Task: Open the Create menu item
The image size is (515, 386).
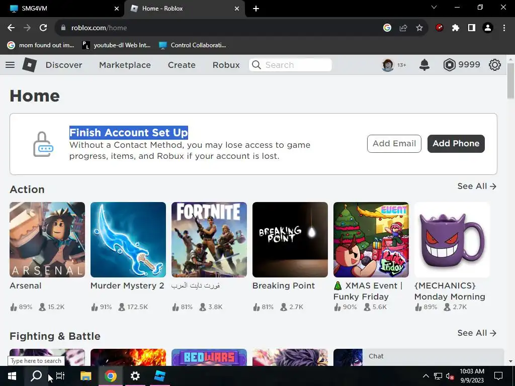Action: tap(182, 65)
